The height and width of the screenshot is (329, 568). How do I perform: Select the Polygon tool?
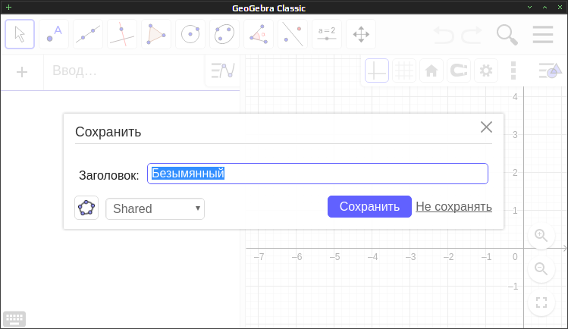pos(156,34)
